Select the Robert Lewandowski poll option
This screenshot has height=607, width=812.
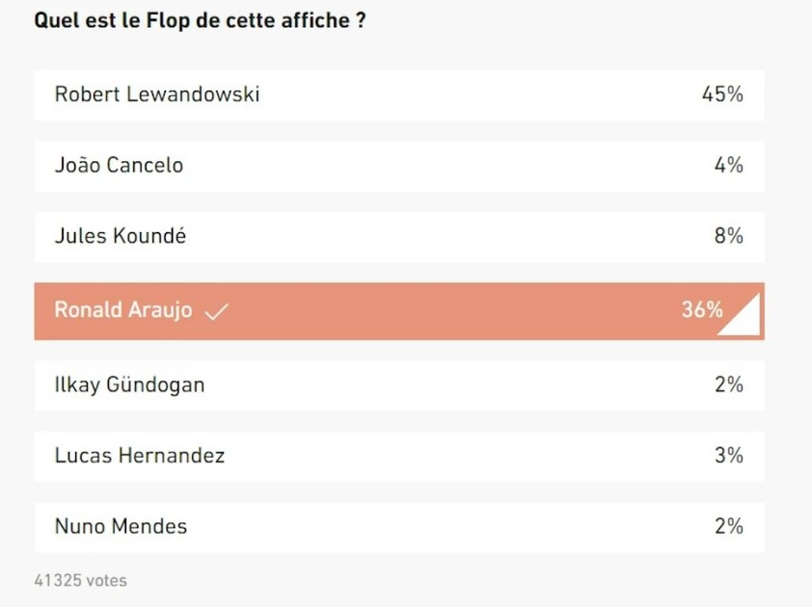[399, 95]
